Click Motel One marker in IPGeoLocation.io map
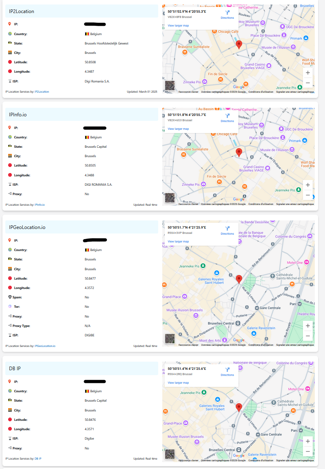Image resolution: width=325 pixels, height=469 pixels. tap(307, 262)
